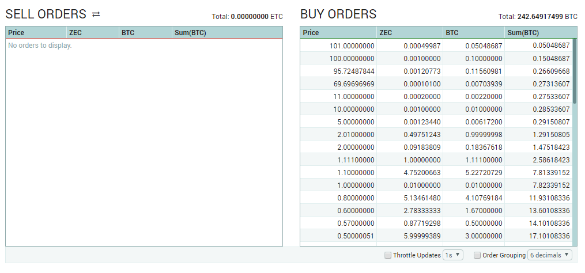585x273 pixels.
Task: Enable the Throttle Updates checkbox
Action: 388,256
